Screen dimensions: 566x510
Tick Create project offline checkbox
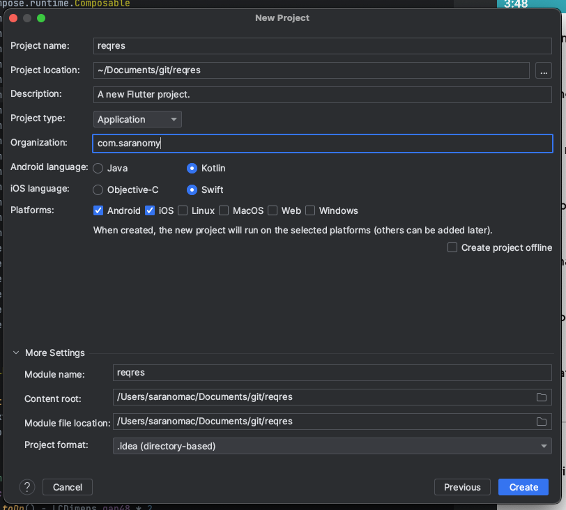tap(452, 247)
